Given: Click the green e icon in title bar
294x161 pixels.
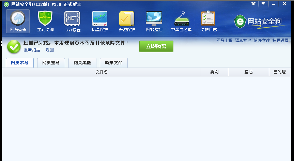Looking at the screenshot, I should 6,4.
